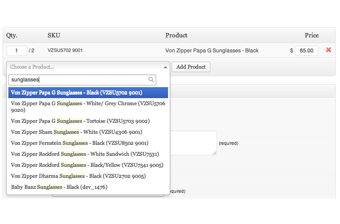Select Papa G Sunglasses - Tortoise option
Image resolution: width=340 pixels, height=224 pixels.
[88, 121]
